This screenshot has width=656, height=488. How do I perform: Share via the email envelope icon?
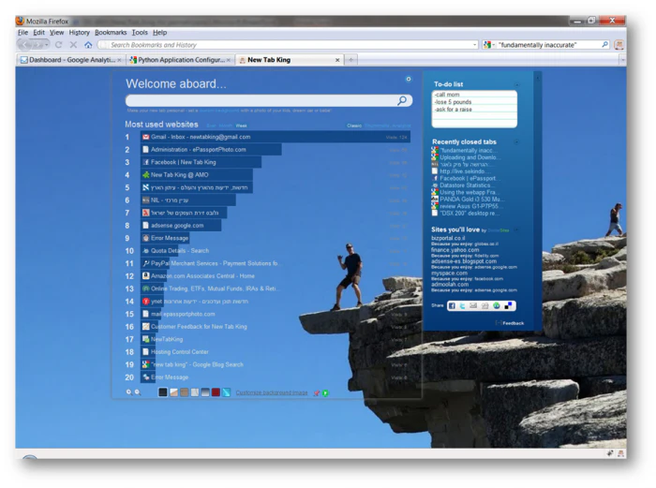pyautogui.click(x=473, y=306)
